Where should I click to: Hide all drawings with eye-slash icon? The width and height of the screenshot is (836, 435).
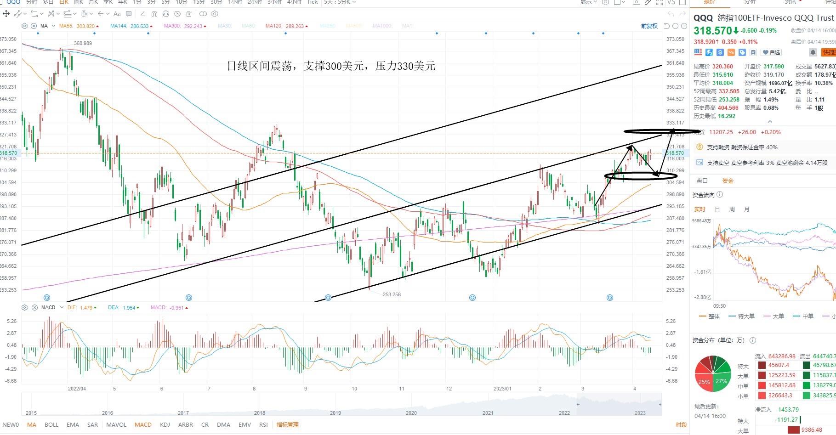tap(177, 14)
